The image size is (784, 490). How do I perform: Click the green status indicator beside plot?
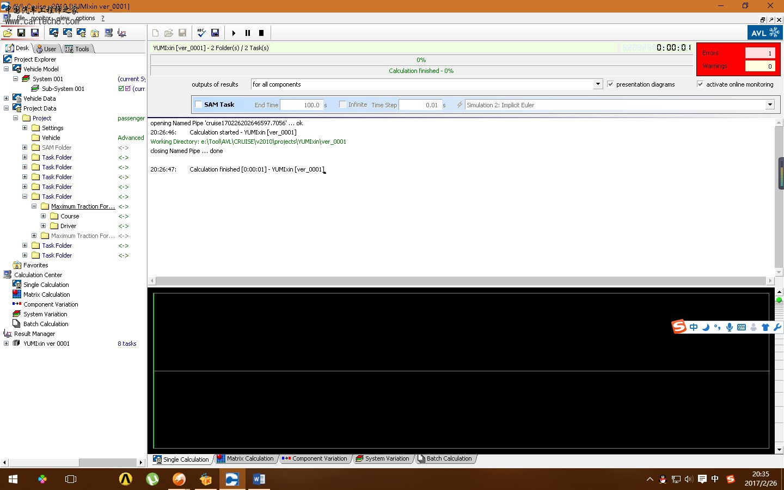[x=779, y=300]
